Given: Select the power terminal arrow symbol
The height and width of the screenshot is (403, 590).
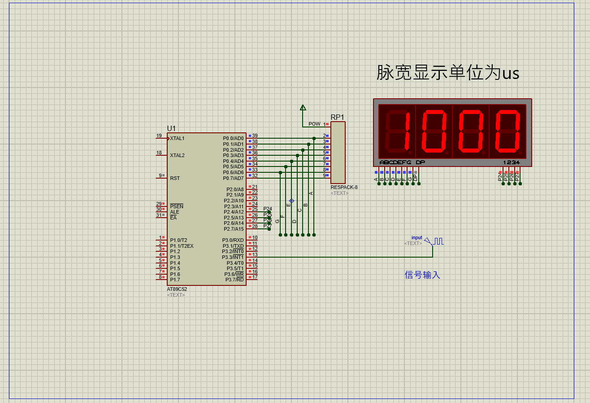Looking at the screenshot, I should 303,107.
